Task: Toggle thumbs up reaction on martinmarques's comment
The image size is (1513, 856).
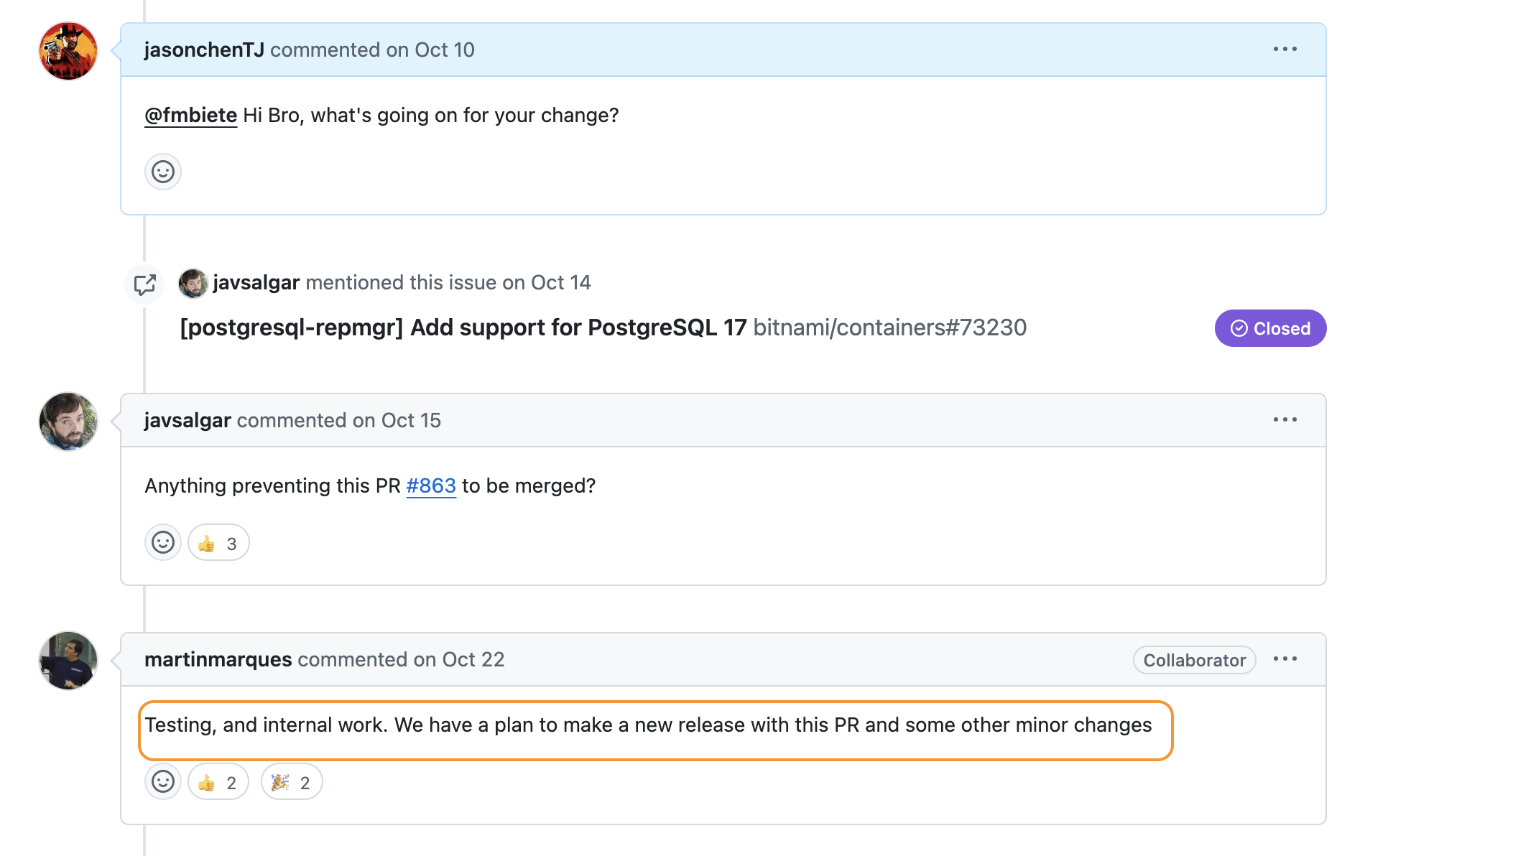Action: 218,783
